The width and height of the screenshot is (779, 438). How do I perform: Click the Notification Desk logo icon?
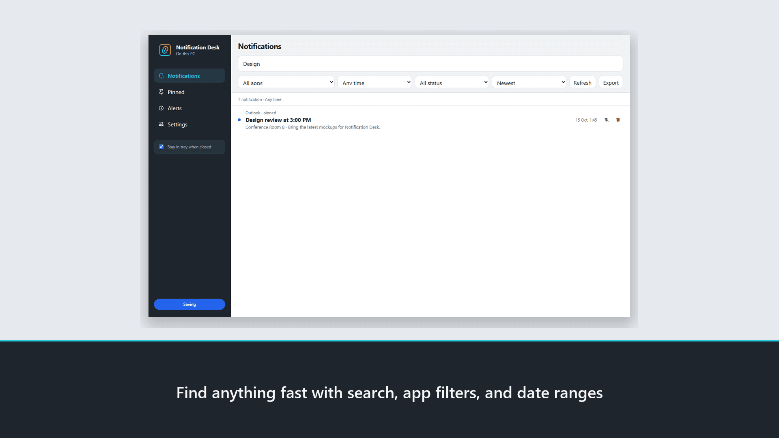pos(165,50)
